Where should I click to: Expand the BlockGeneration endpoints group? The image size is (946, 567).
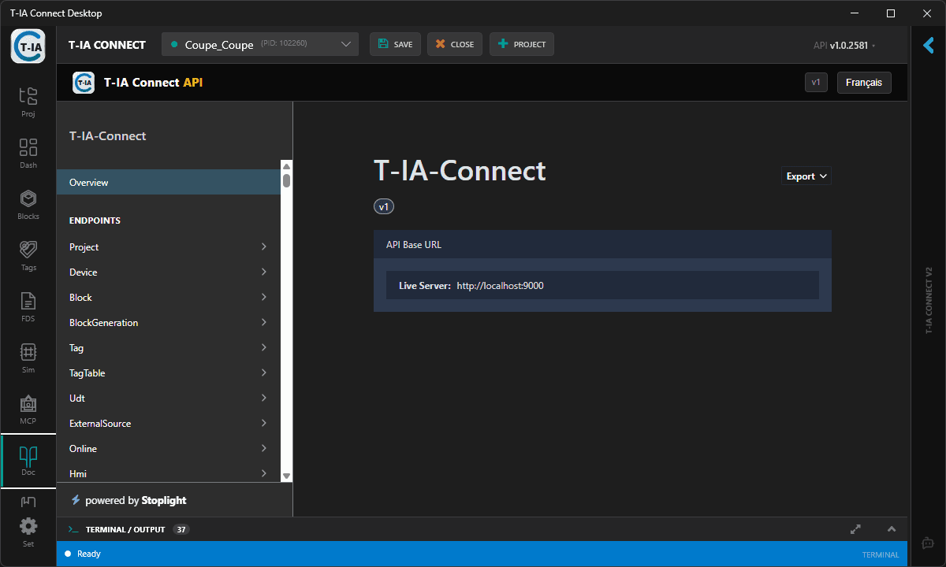pos(169,322)
